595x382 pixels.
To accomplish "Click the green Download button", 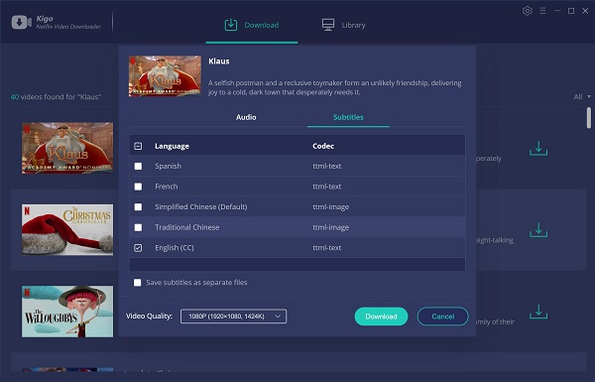I will point(381,317).
